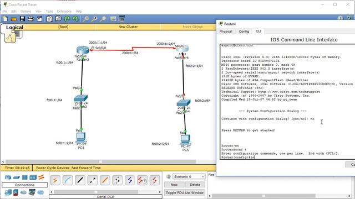355x199 pixels.
Task: Choose the automatic connection type icon
Action: coord(55,180)
